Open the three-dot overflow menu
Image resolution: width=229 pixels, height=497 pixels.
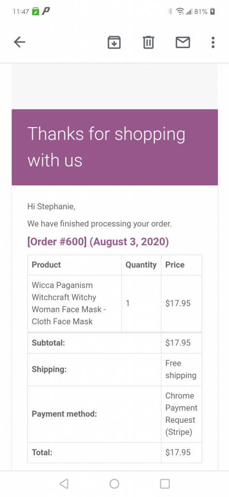(213, 42)
